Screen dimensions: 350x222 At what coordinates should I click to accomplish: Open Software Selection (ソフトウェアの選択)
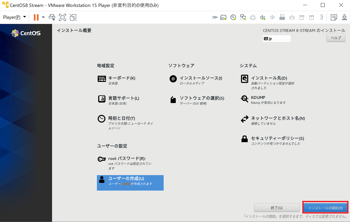click(x=197, y=100)
